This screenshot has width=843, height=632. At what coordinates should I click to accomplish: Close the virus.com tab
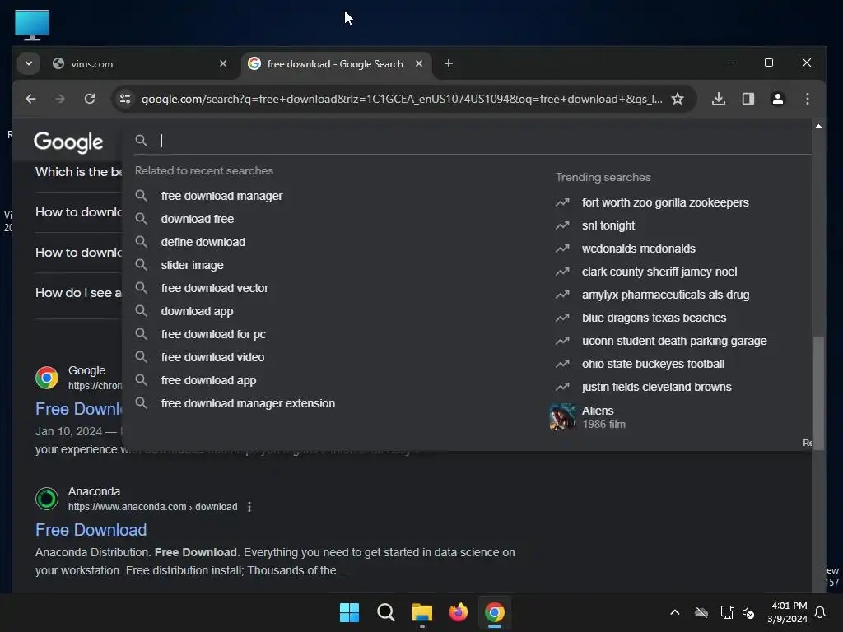(223, 63)
